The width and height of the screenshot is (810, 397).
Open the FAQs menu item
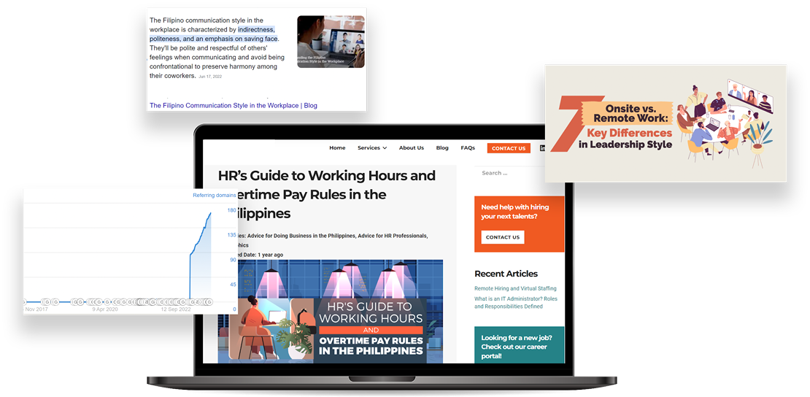tap(468, 148)
